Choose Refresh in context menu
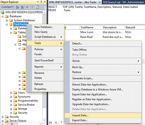 pos(45,84)
